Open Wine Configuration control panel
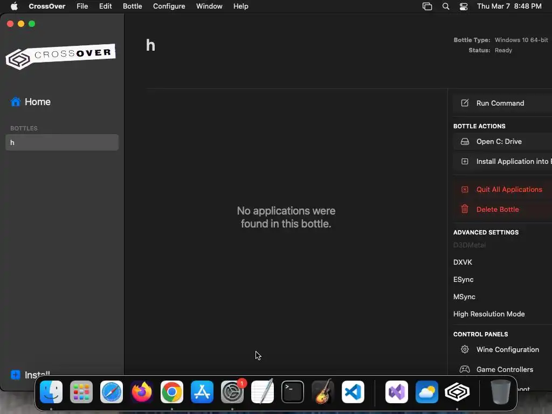Viewport: 552px width, 414px height. (x=502, y=349)
